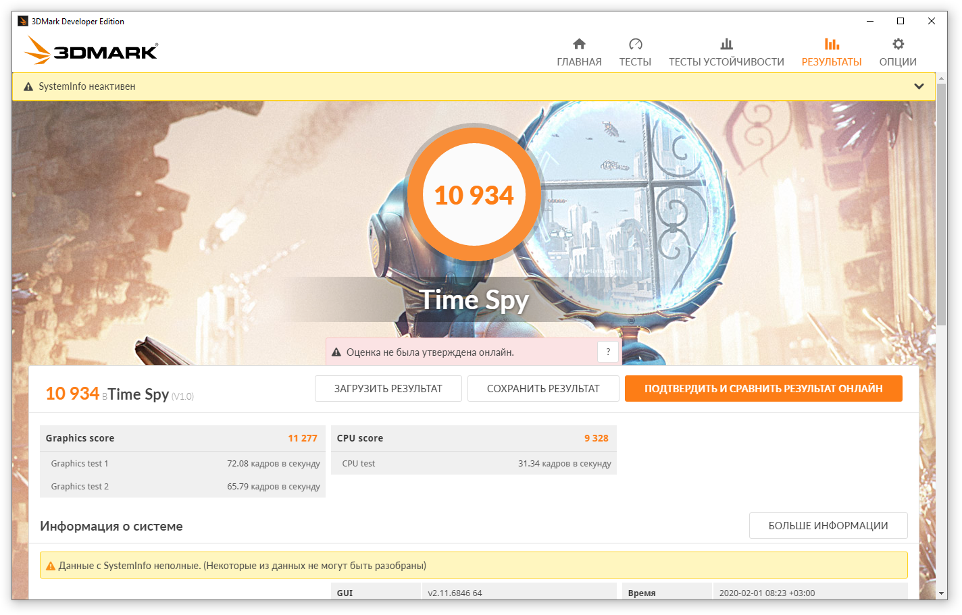The image size is (962, 615).
Task: Click ЗАГРУЗИТЬ РЕЗУЛЬТАТ button
Action: (x=388, y=389)
